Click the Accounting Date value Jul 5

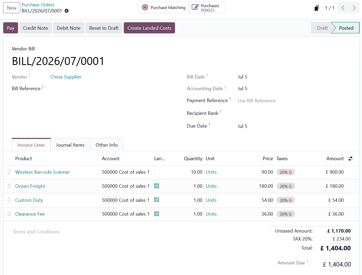click(x=242, y=89)
